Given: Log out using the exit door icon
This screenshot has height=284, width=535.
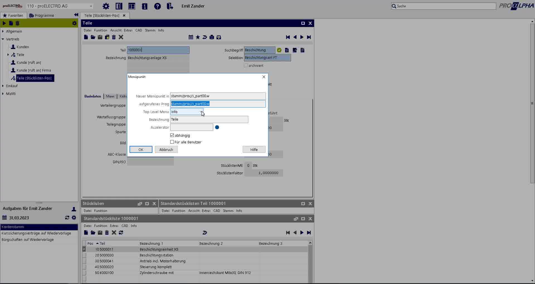Looking at the screenshot, I should point(170,6).
